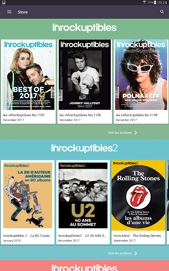Tap the notification image icon in status bar
The height and width of the screenshot is (271, 169).
4,2
